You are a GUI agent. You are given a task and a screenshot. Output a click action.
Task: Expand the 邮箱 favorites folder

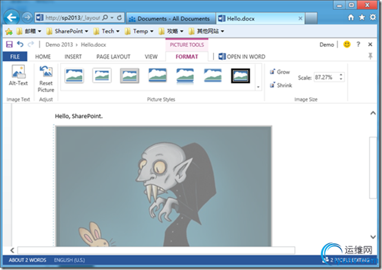click(28, 31)
